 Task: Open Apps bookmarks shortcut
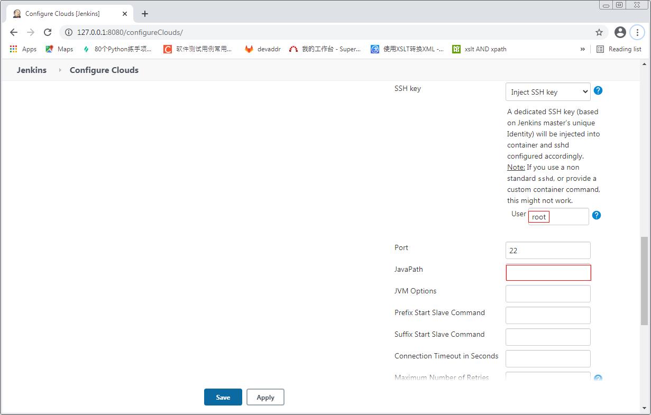click(x=23, y=49)
